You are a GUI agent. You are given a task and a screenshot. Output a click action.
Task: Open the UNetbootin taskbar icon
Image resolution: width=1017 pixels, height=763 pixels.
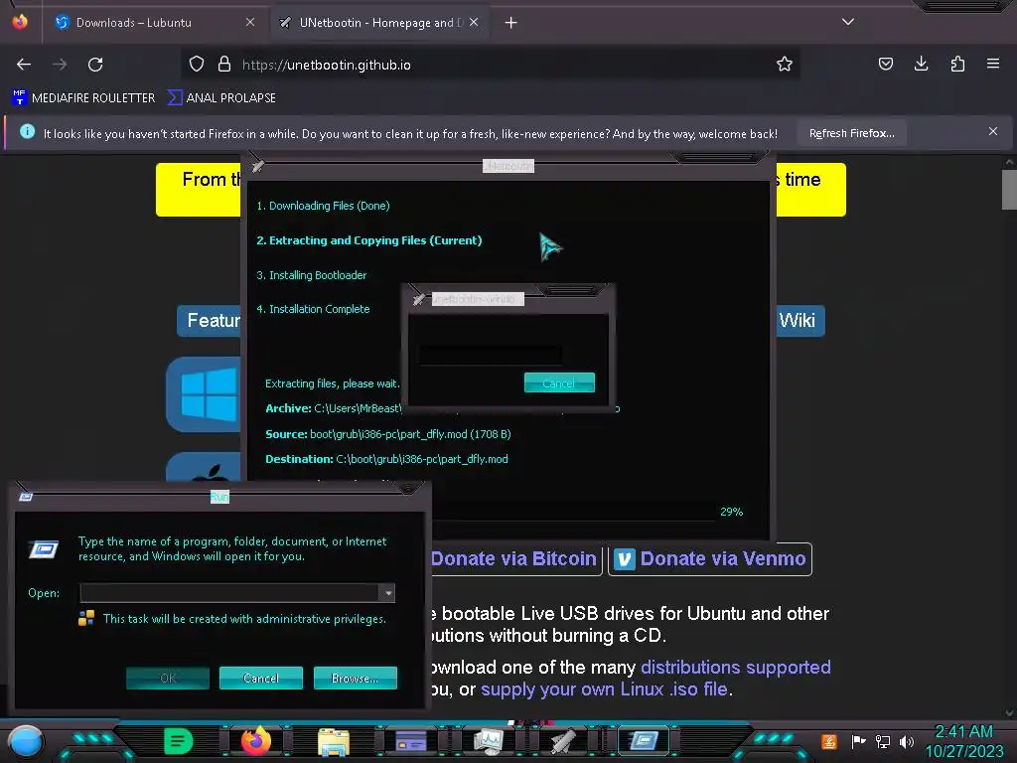(564, 741)
